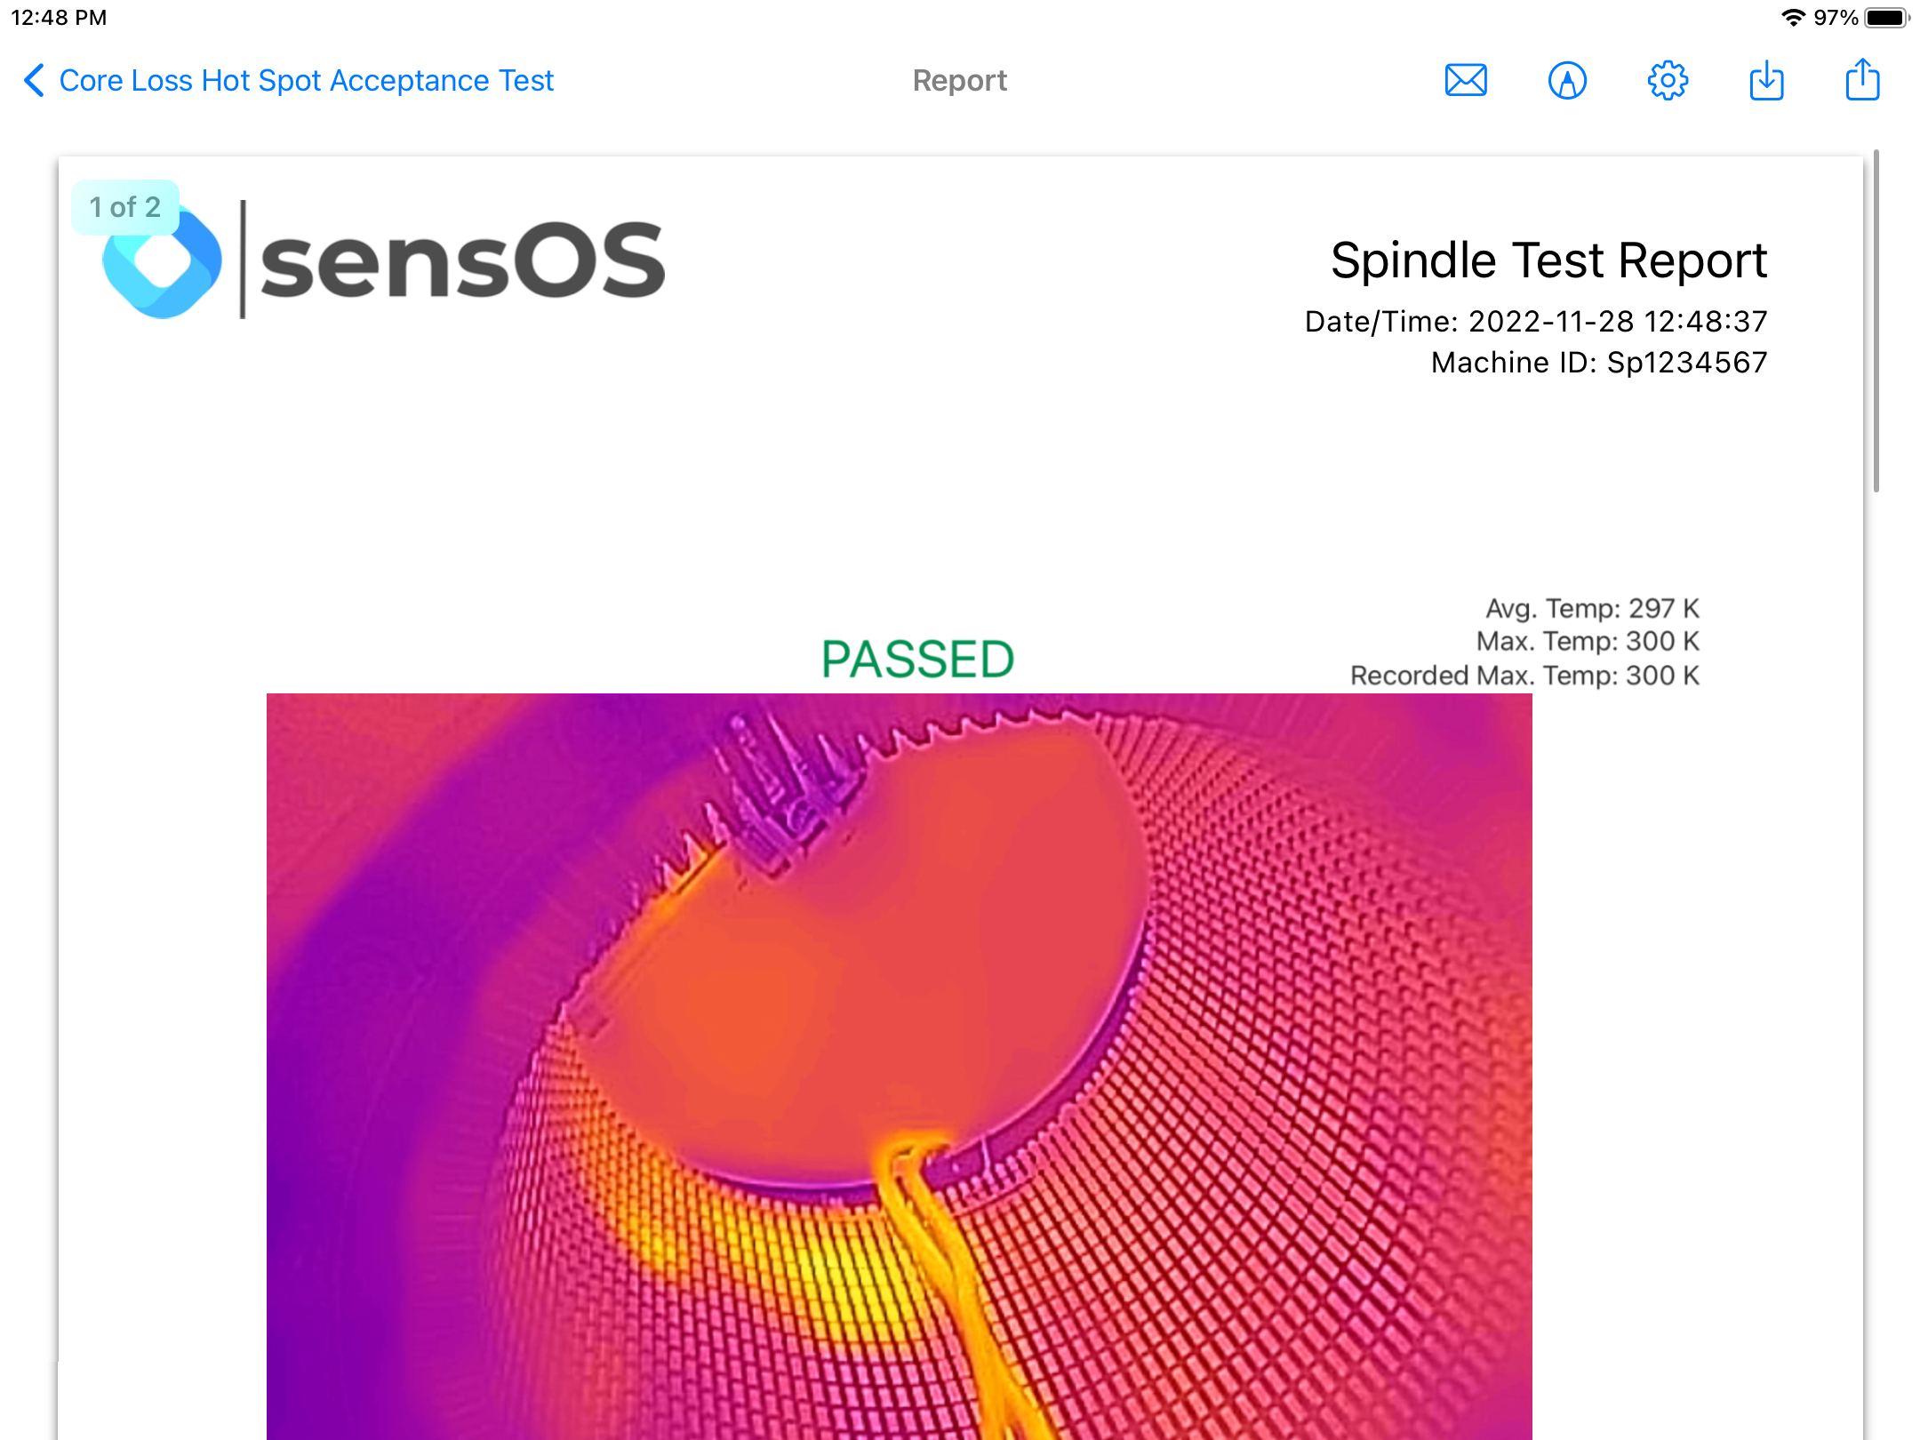Click the report vertical scrollbar
Image resolution: width=1920 pixels, height=1440 pixels.
tap(1876, 320)
